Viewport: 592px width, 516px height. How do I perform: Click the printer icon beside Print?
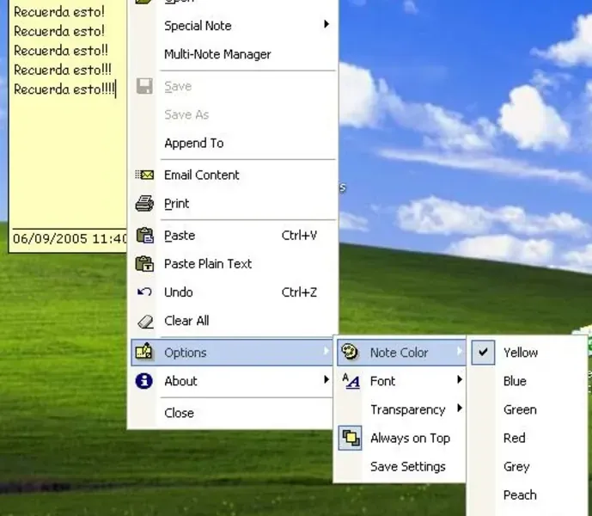tap(144, 203)
